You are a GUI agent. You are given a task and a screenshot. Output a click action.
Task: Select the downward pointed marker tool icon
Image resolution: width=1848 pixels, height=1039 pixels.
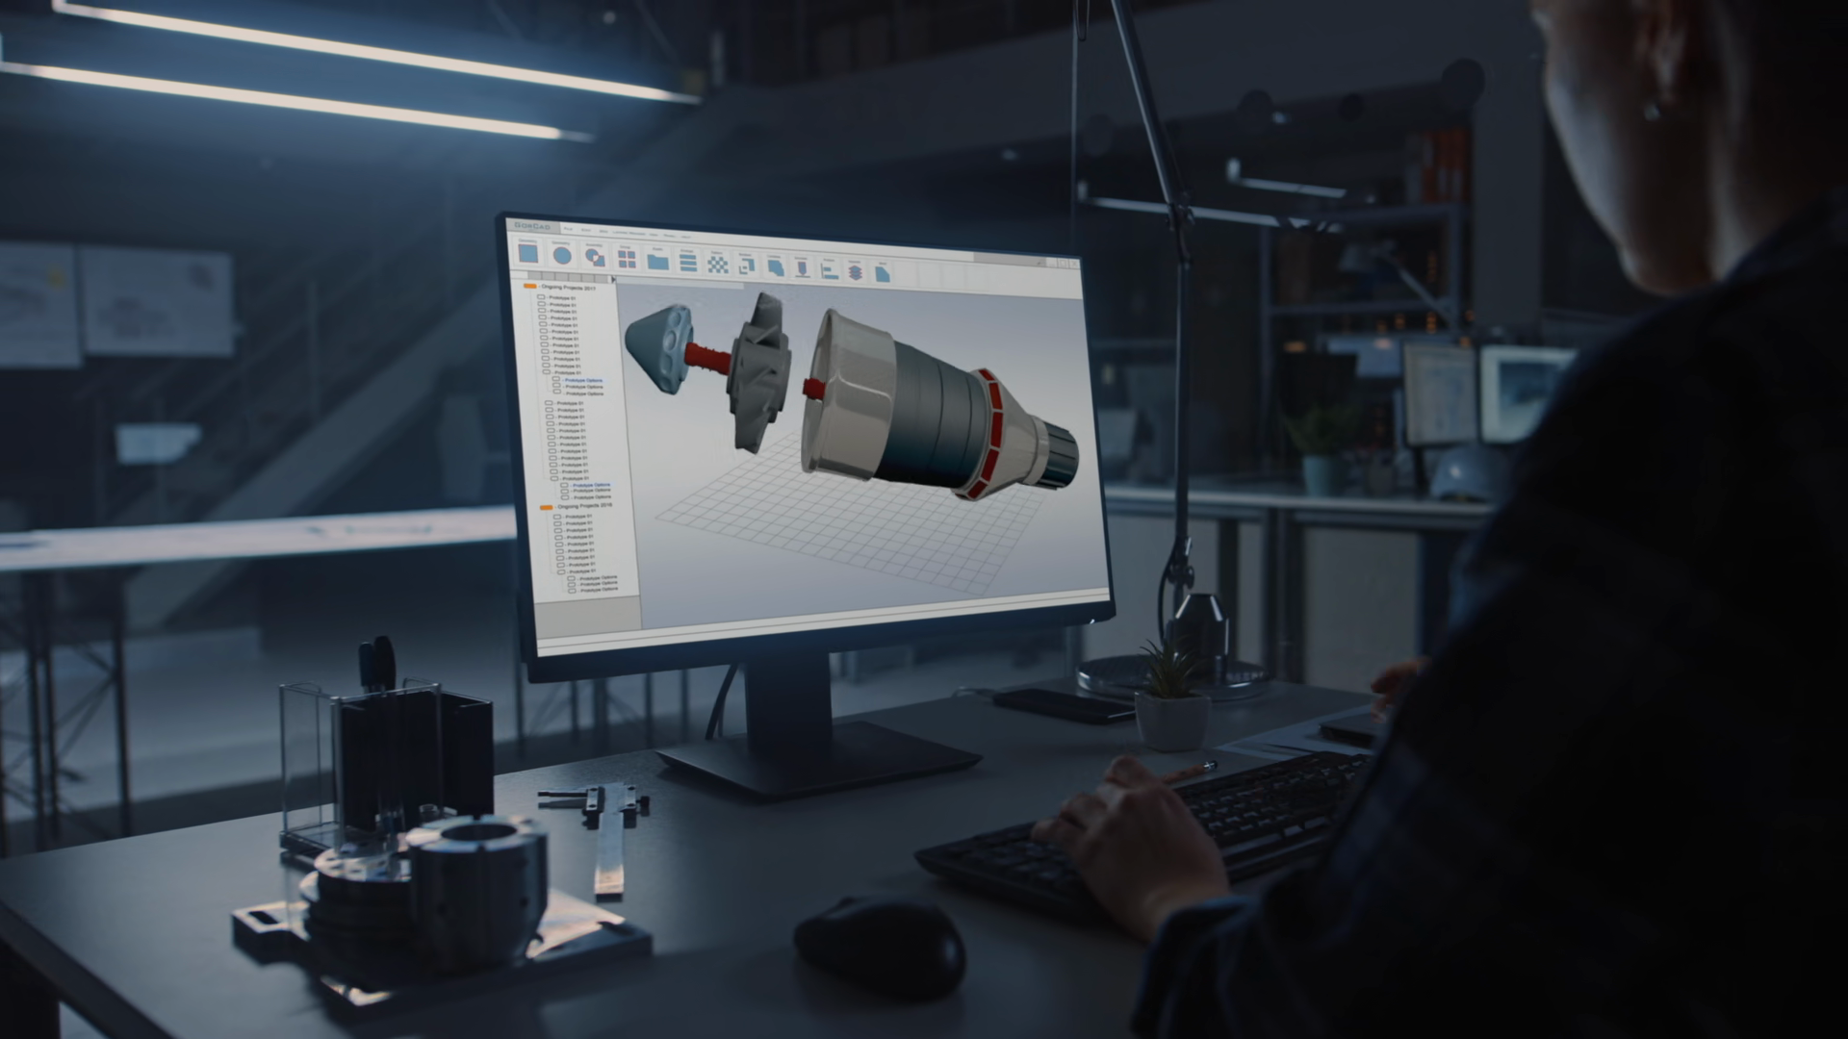point(802,269)
